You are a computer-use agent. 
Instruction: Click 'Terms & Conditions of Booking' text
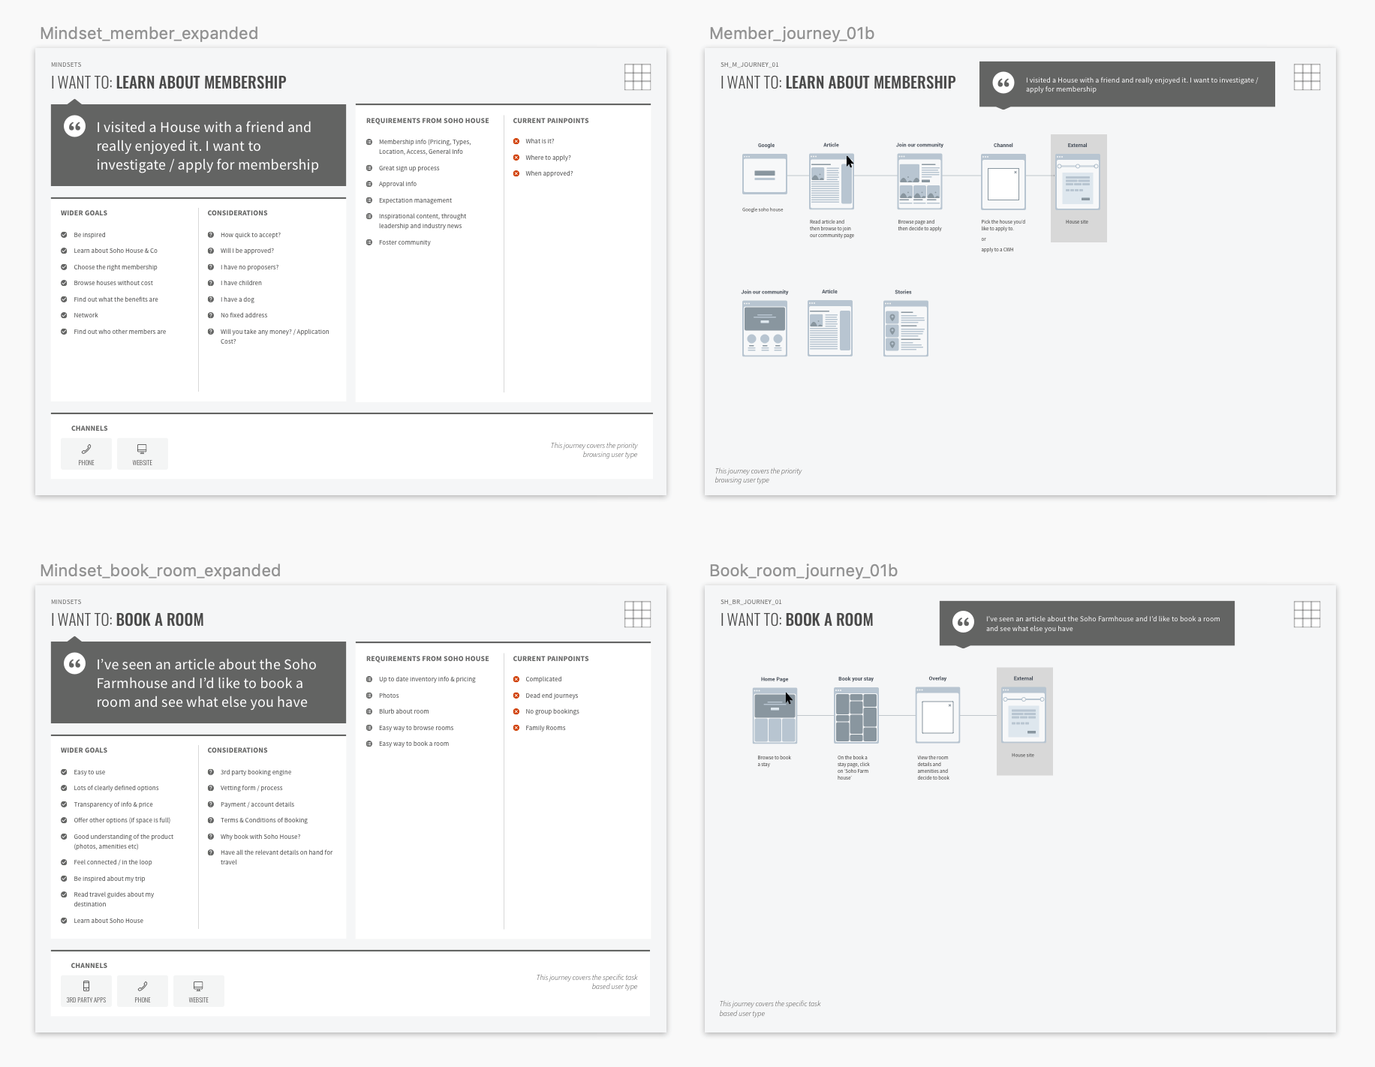264,820
